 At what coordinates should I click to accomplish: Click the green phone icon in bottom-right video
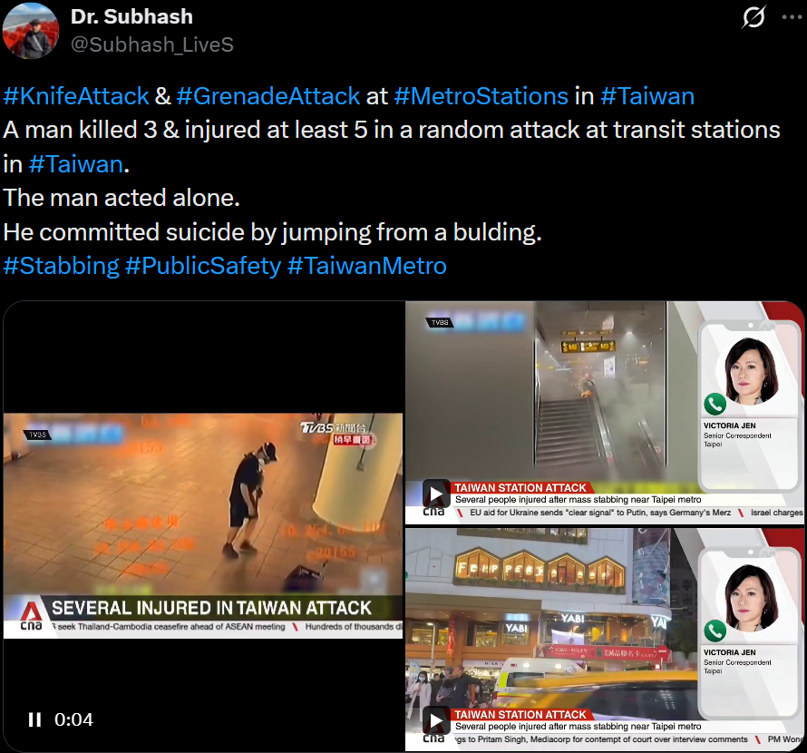715,631
